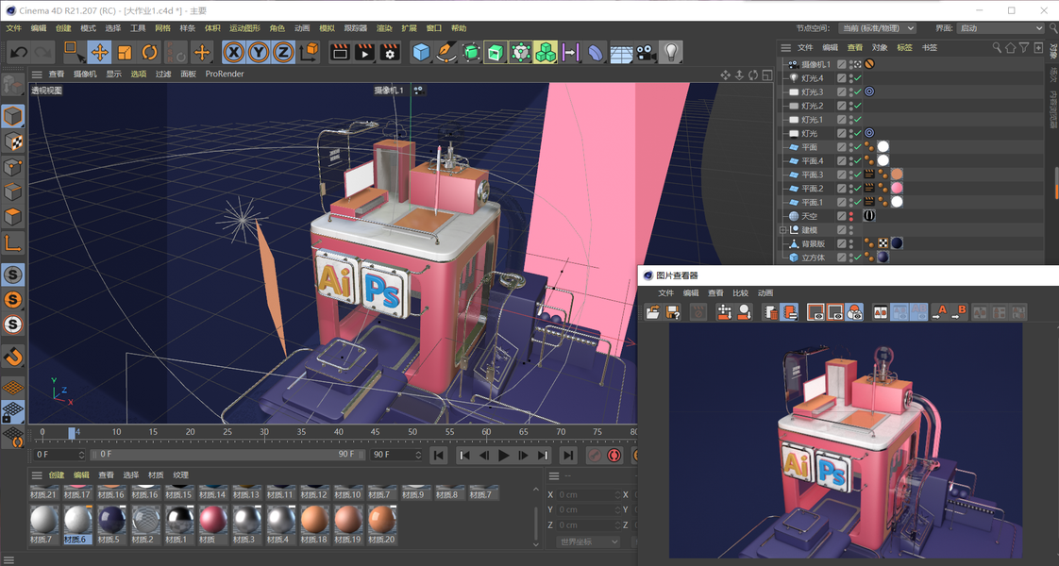The height and width of the screenshot is (566, 1059).
Task: Toggle Z axis lock
Action: [x=284, y=52]
